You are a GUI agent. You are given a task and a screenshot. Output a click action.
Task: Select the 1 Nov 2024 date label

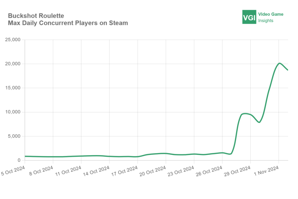(267, 171)
